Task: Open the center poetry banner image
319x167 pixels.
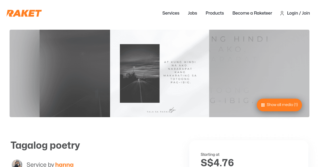Action: coord(159,73)
